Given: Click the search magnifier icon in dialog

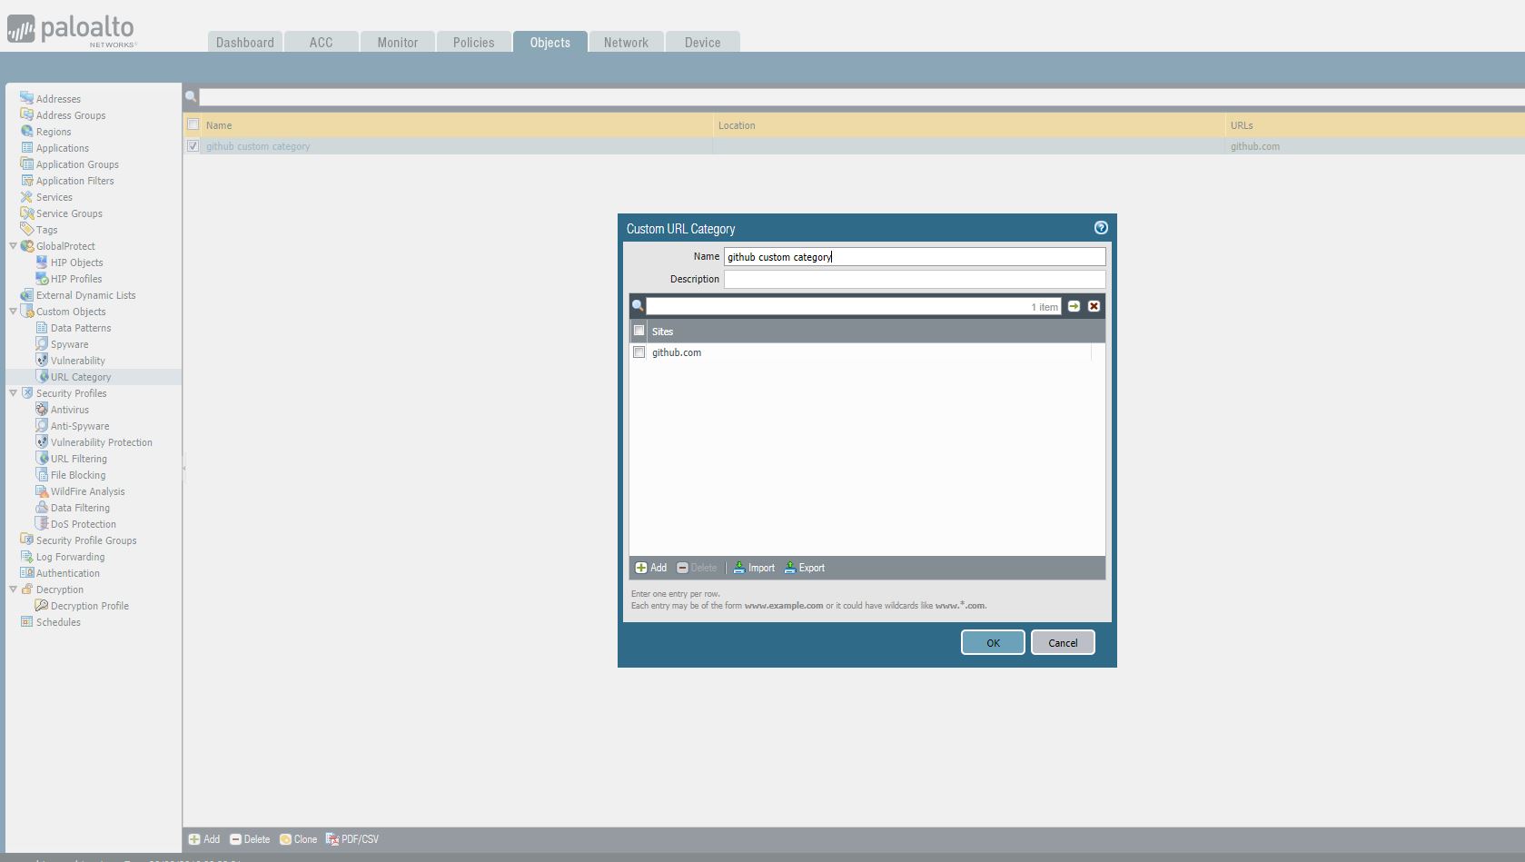Looking at the screenshot, I should (x=638, y=306).
